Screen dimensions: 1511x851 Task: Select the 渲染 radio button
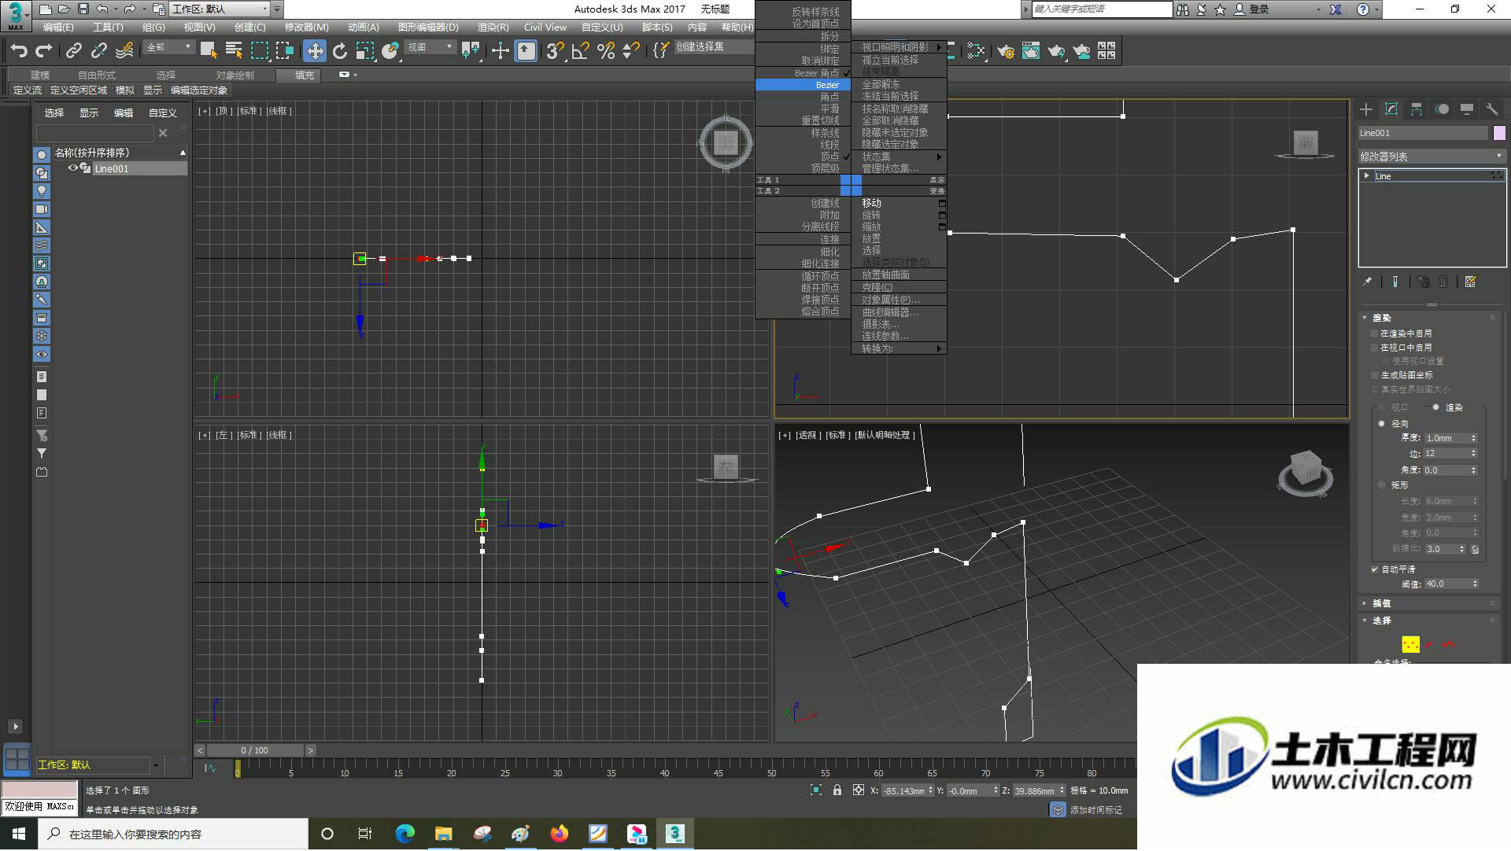click(x=1436, y=407)
